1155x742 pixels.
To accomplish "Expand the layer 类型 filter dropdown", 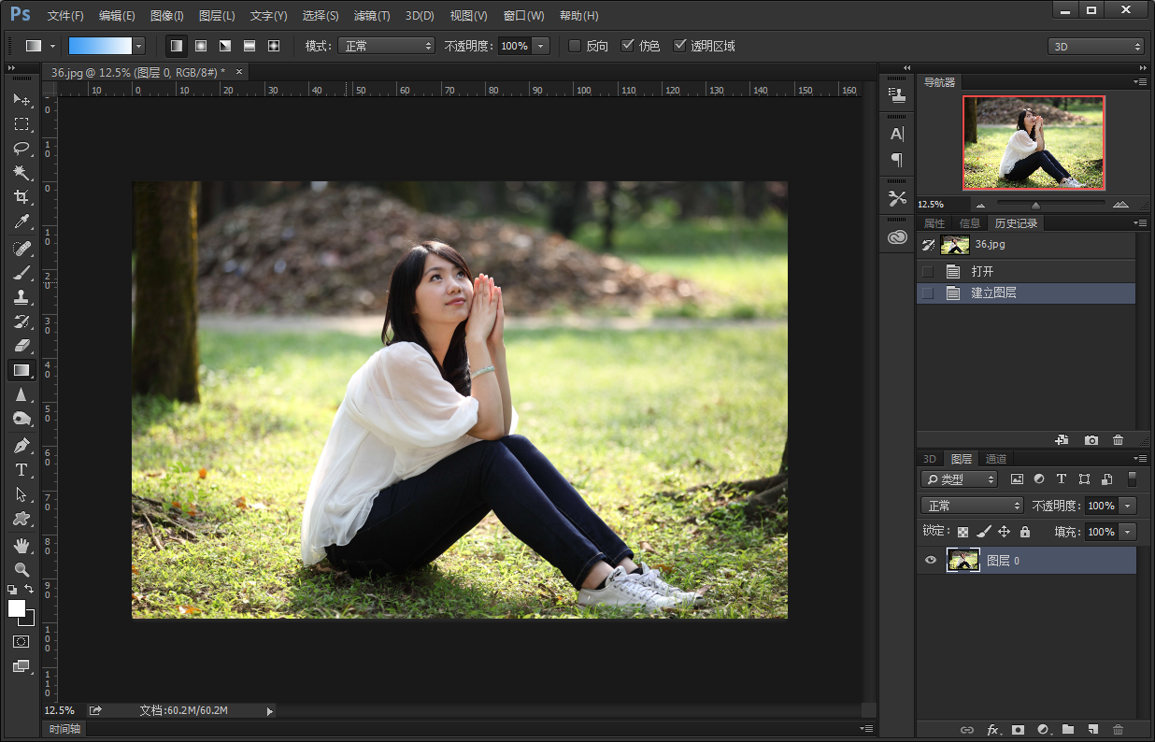I will [960, 479].
